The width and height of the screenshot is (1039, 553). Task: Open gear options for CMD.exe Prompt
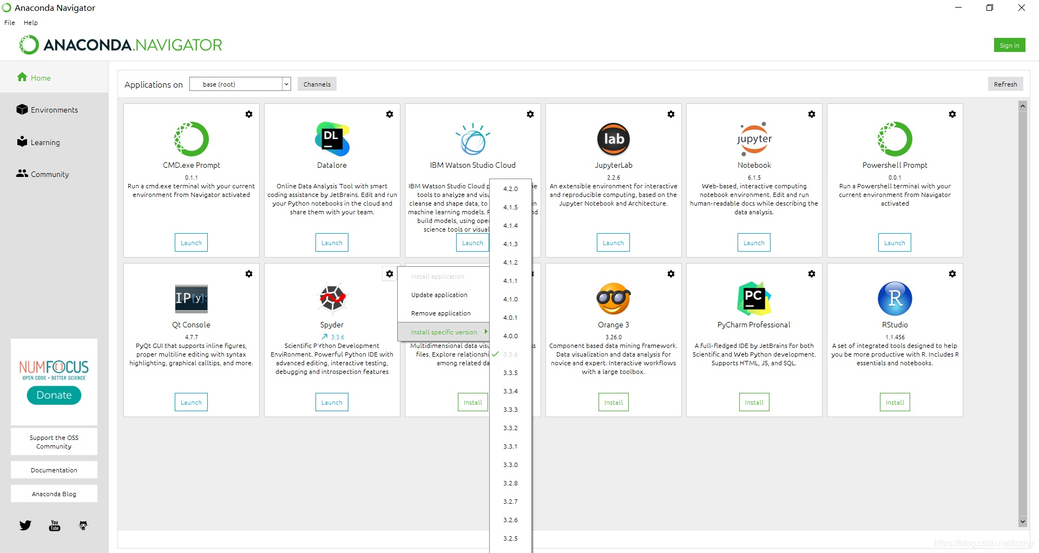click(249, 114)
